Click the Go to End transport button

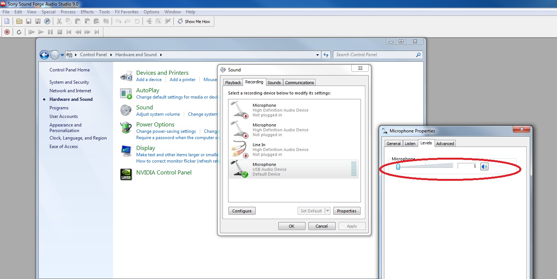(97, 32)
